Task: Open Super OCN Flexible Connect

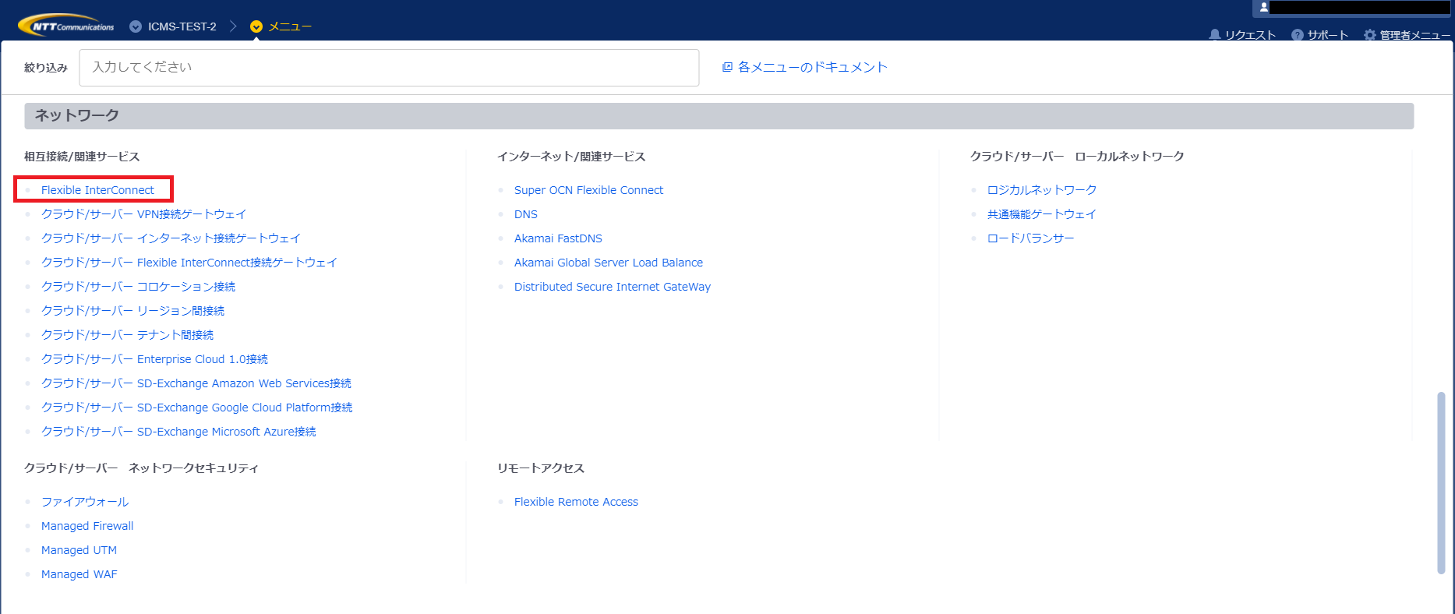Action: tap(588, 190)
